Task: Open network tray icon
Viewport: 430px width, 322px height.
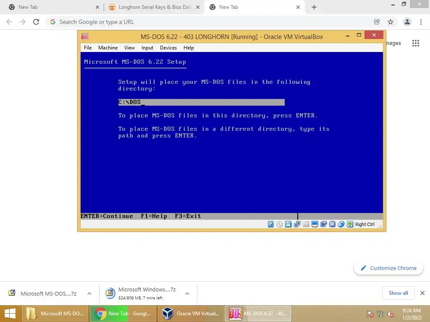Action: point(380,314)
